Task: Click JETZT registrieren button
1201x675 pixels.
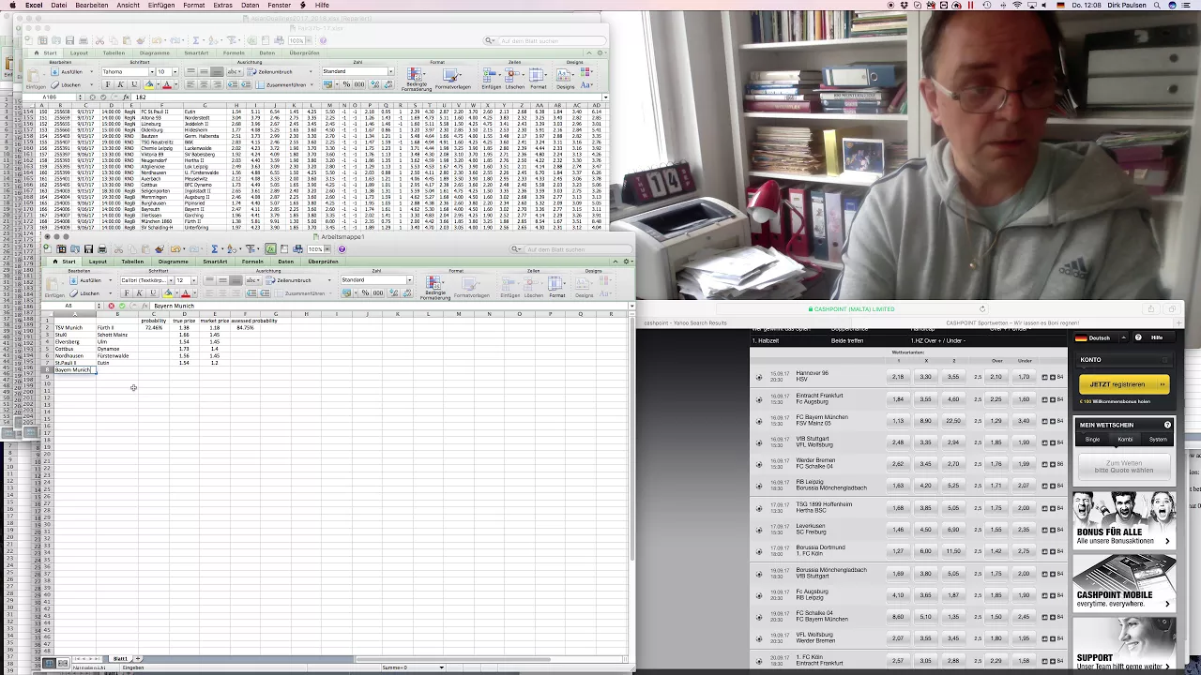Action: (x=1123, y=384)
